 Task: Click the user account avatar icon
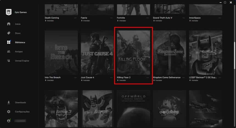(9, 121)
